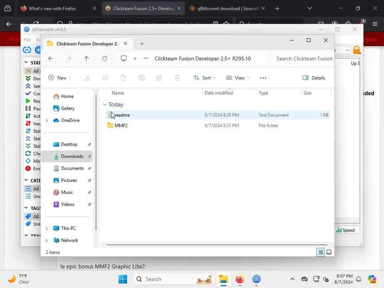Sort by Date modified column header

click(x=219, y=93)
